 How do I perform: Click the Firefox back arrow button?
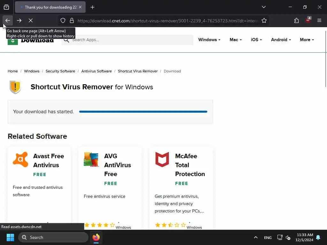8,20
